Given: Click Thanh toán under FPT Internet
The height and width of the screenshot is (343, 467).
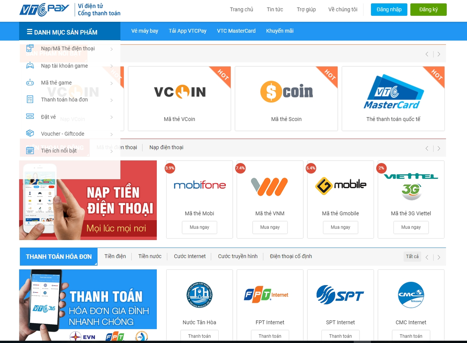Looking at the screenshot, I should (x=270, y=336).
